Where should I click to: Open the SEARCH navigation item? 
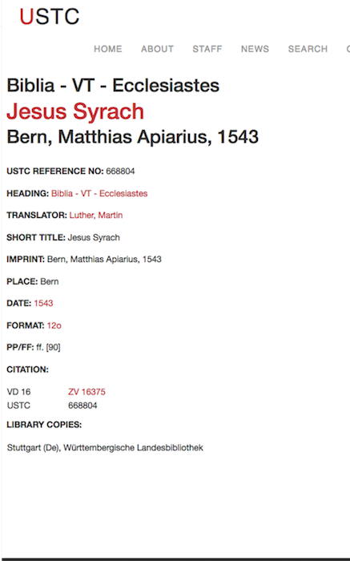(308, 49)
